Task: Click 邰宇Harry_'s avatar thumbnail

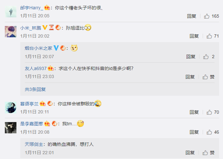Action: (x=11, y=12)
